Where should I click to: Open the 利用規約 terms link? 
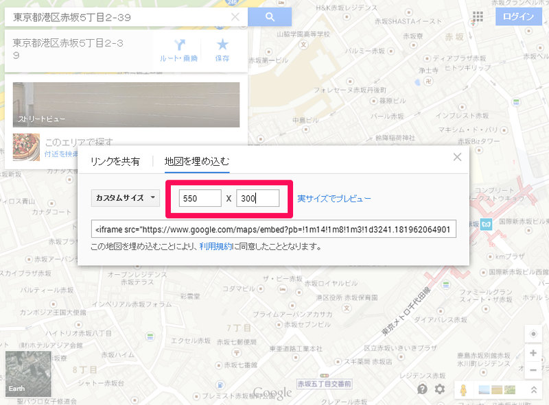(215, 247)
